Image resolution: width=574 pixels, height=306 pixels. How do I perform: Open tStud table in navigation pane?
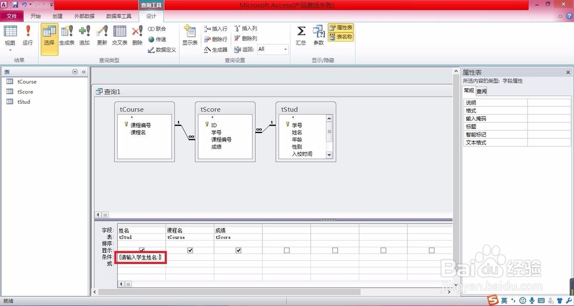(x=24, y=101)
